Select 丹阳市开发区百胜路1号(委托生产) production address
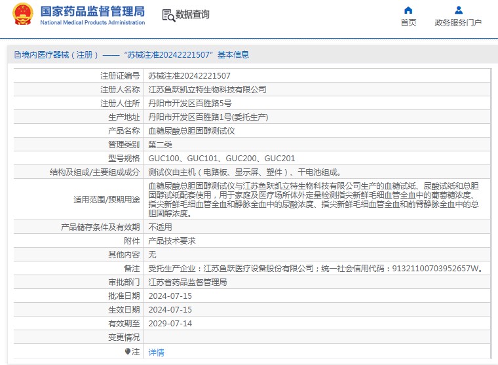This screenshot has width=498, height=365. pyautogui.click(x=208, y=117)
